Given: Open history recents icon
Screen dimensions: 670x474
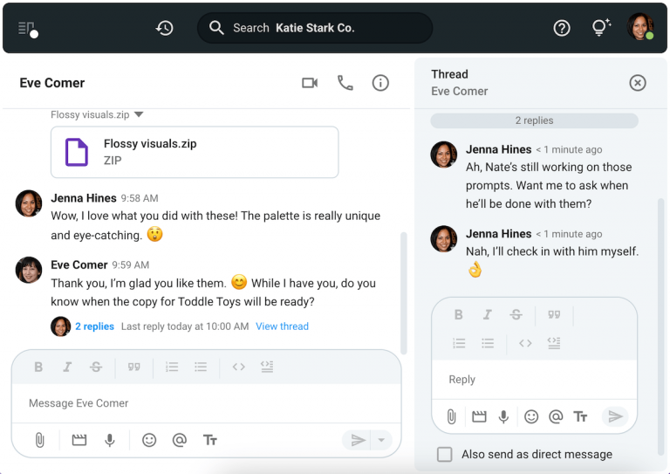Looking at the screenshot, I should click(164, 28).
